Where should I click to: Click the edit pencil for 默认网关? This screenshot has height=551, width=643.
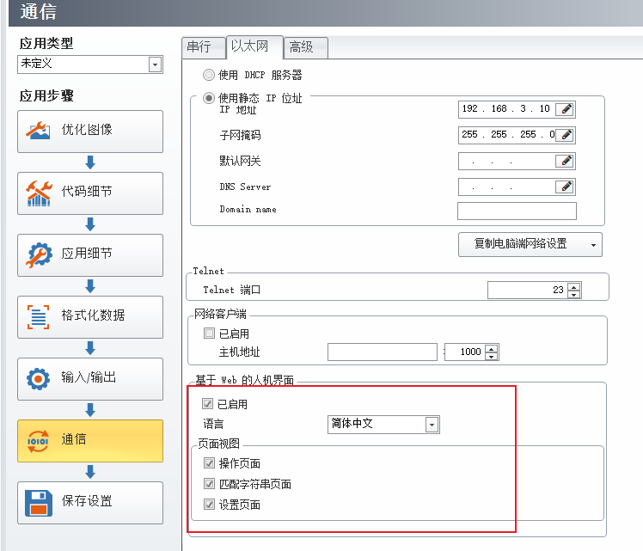tap(565, 161)
